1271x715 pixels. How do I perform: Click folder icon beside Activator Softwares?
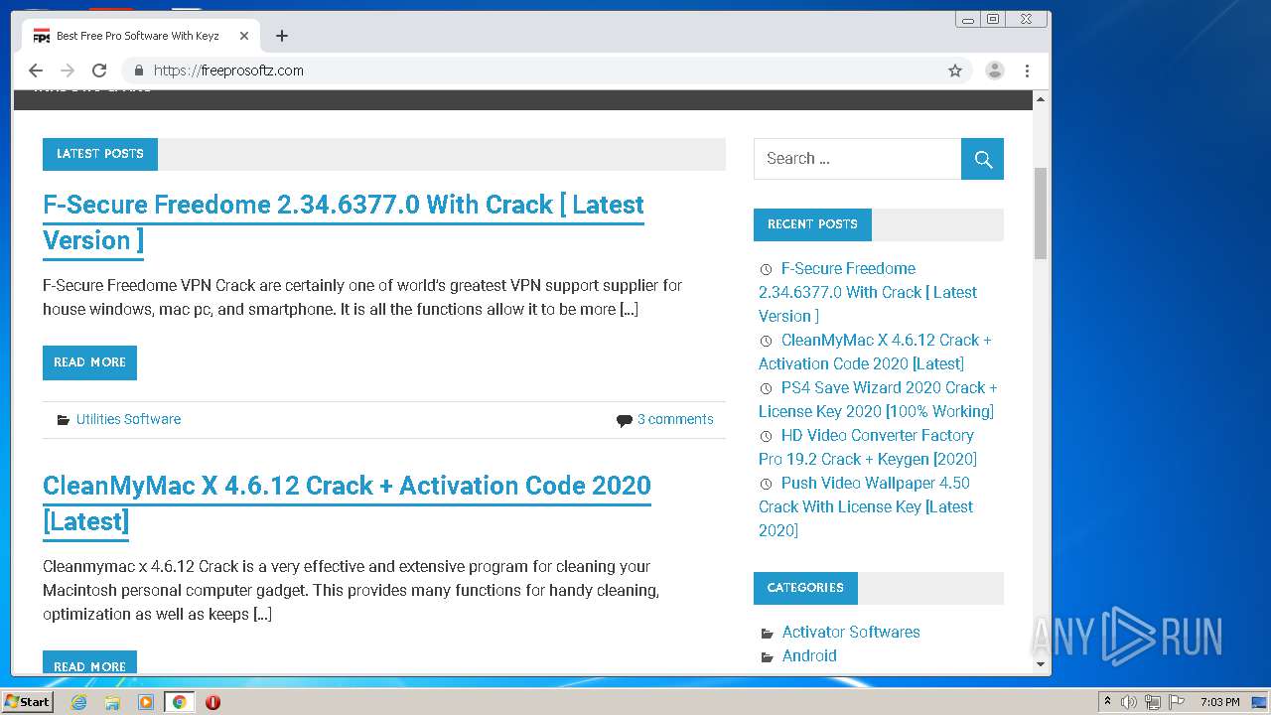pyautogui.click(x=767, y=634)
